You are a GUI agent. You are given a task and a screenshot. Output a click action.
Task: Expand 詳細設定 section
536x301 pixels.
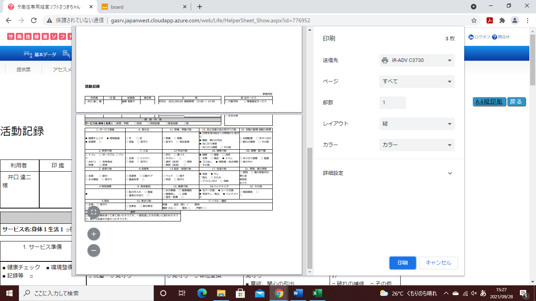point(450,173)
